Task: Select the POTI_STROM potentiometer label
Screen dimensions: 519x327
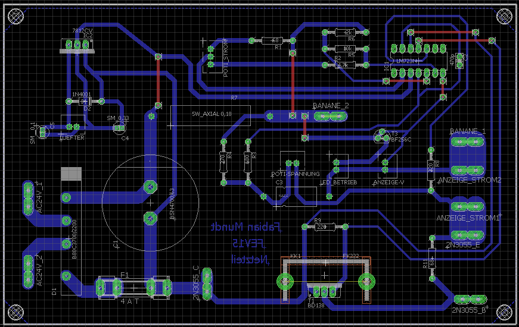Action: pyautogui.click(x=226, y=58)
